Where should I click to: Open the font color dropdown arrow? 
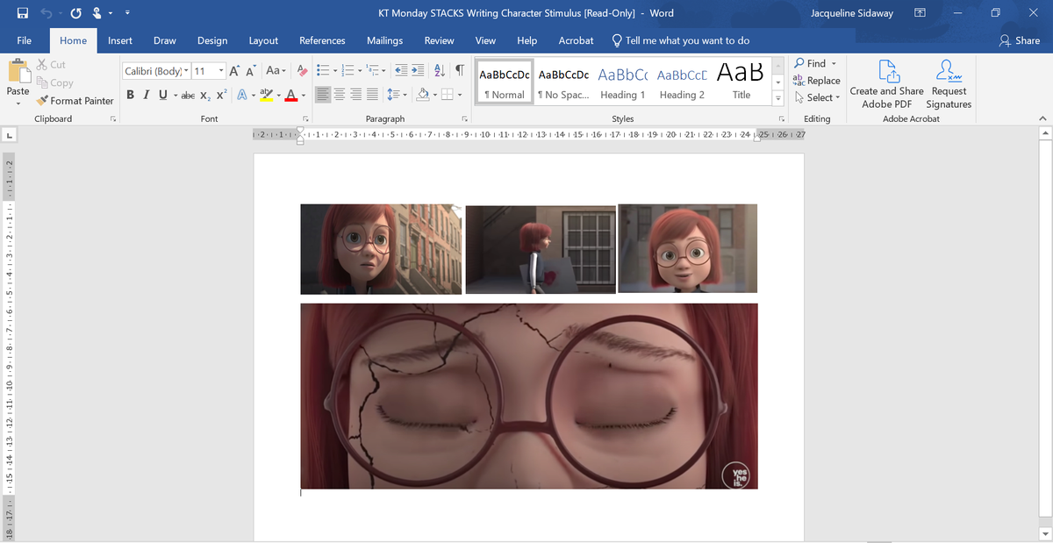304,95
